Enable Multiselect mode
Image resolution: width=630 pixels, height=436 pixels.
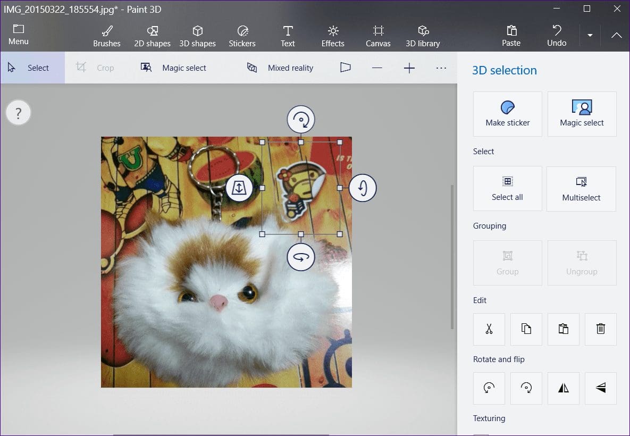pos(582,189)
